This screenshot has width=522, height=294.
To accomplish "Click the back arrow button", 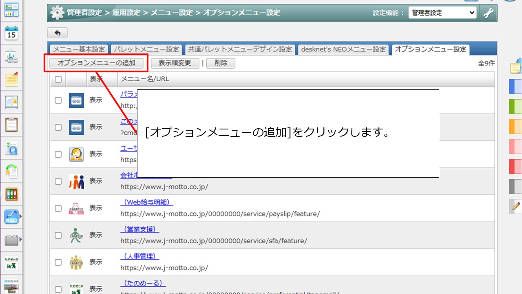I will 57,33.
